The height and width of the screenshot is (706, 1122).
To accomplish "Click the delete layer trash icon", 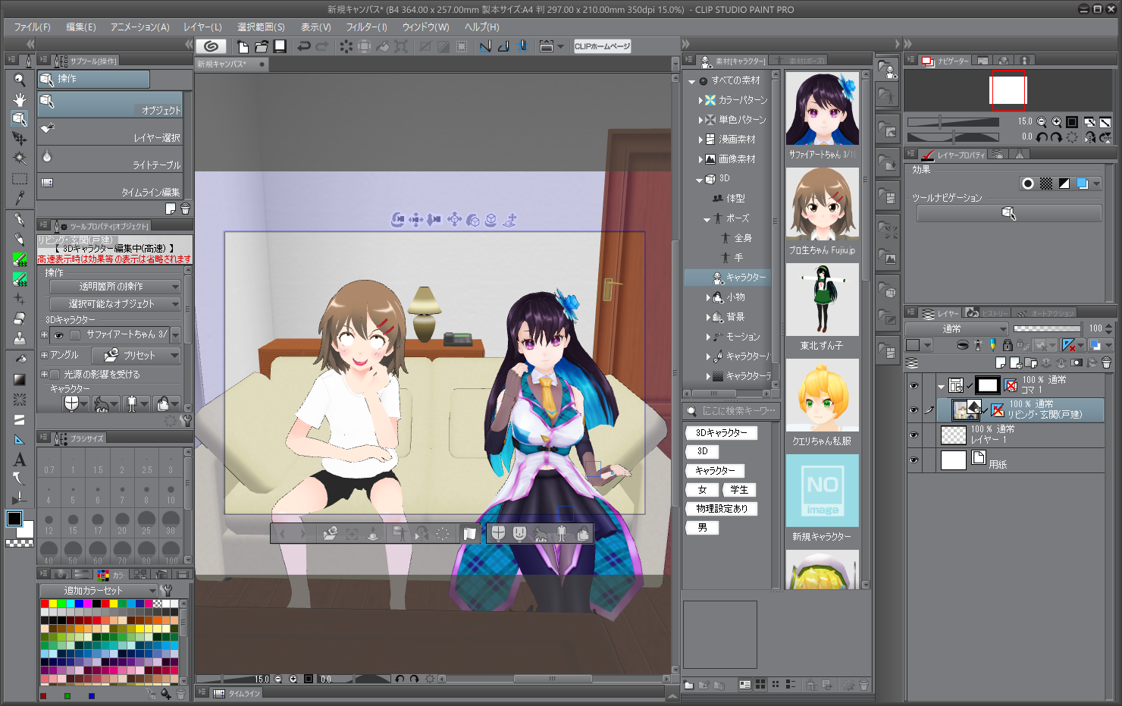I will pyautogui.click(x=1106, y=362).
